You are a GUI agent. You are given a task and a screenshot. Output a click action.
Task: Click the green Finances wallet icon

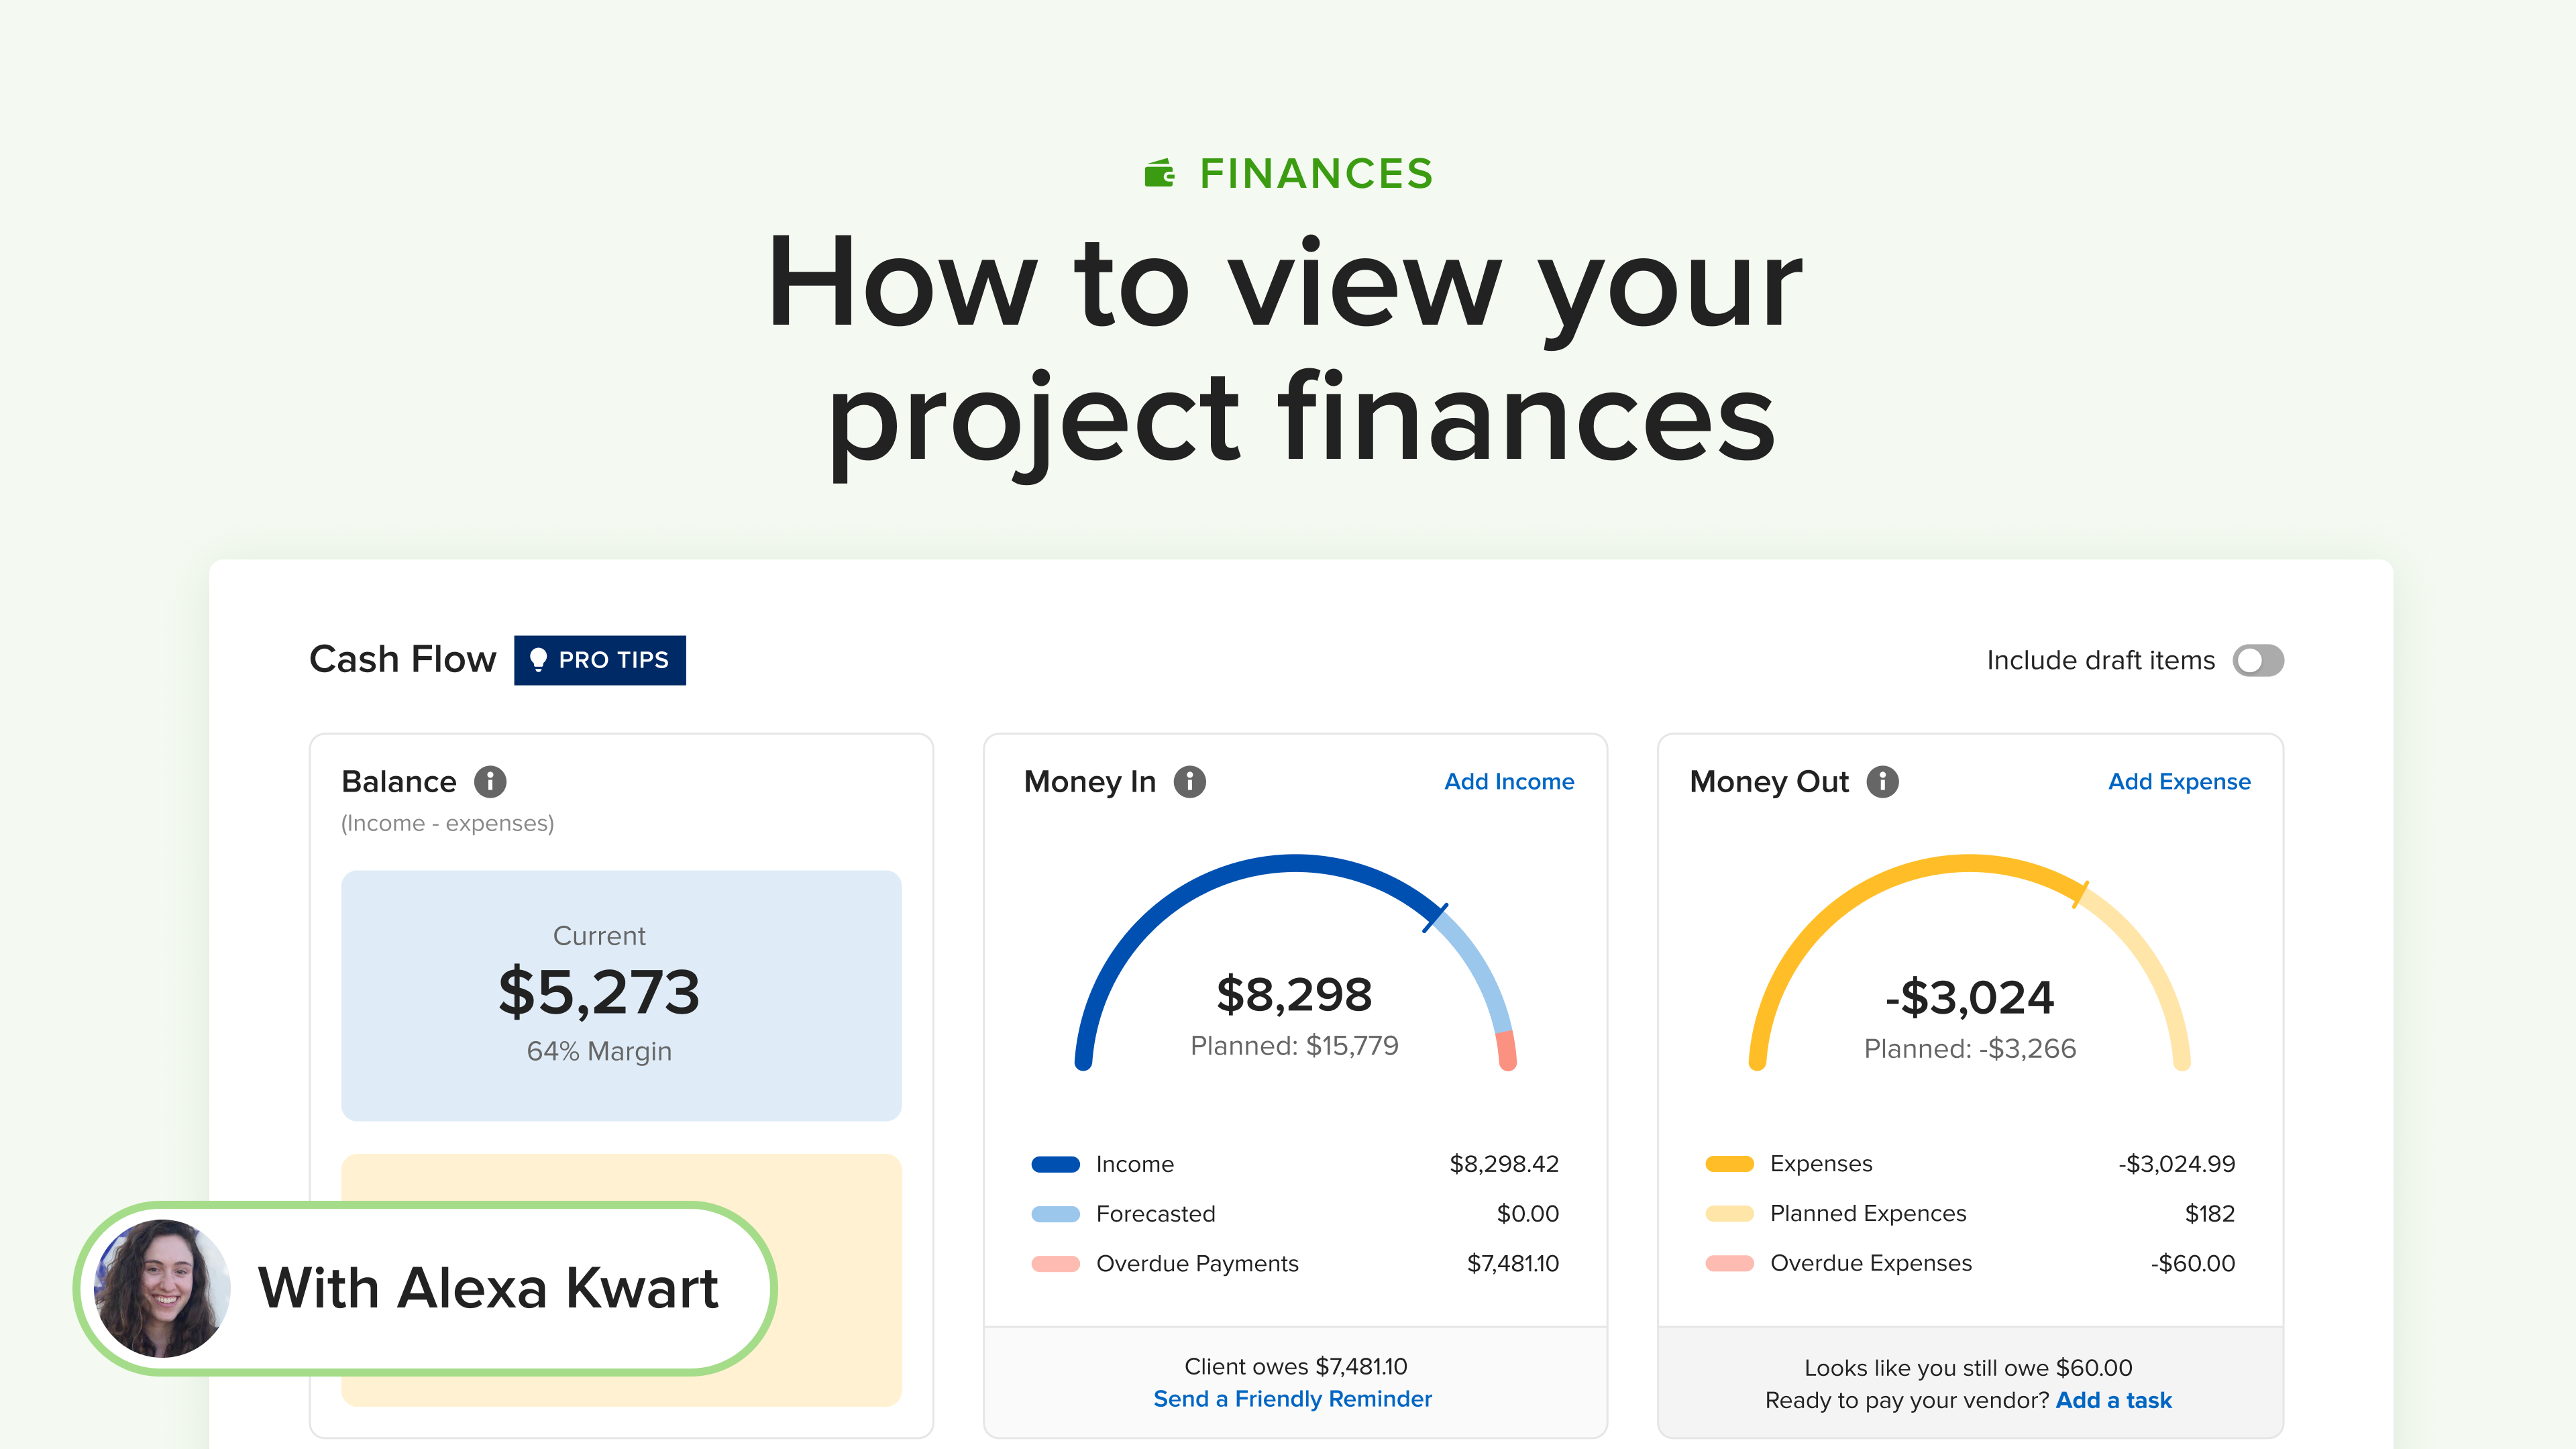(1160, 173)
